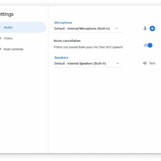Click the 'Microphone' section heading
The height and width of the screenshot is (161, 161).
point(63,23)
